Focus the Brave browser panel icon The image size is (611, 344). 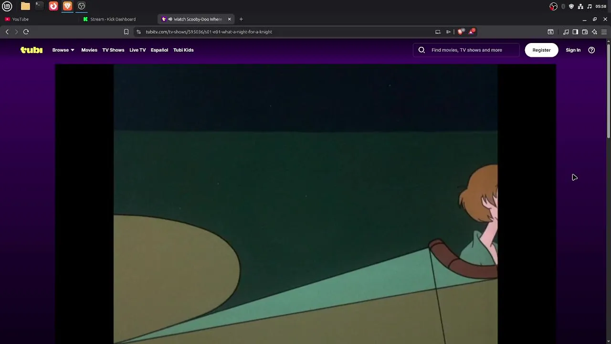point(67,6)
